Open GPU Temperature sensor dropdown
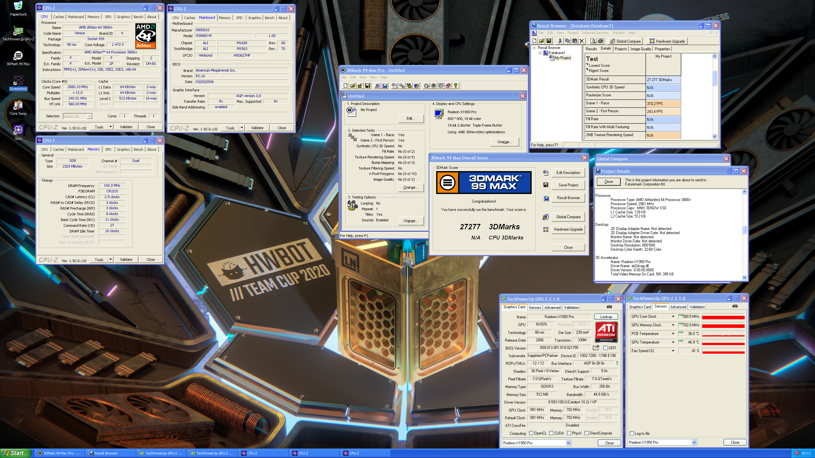The width and height of the screenshot is (815, 458). tap(673, 342)
